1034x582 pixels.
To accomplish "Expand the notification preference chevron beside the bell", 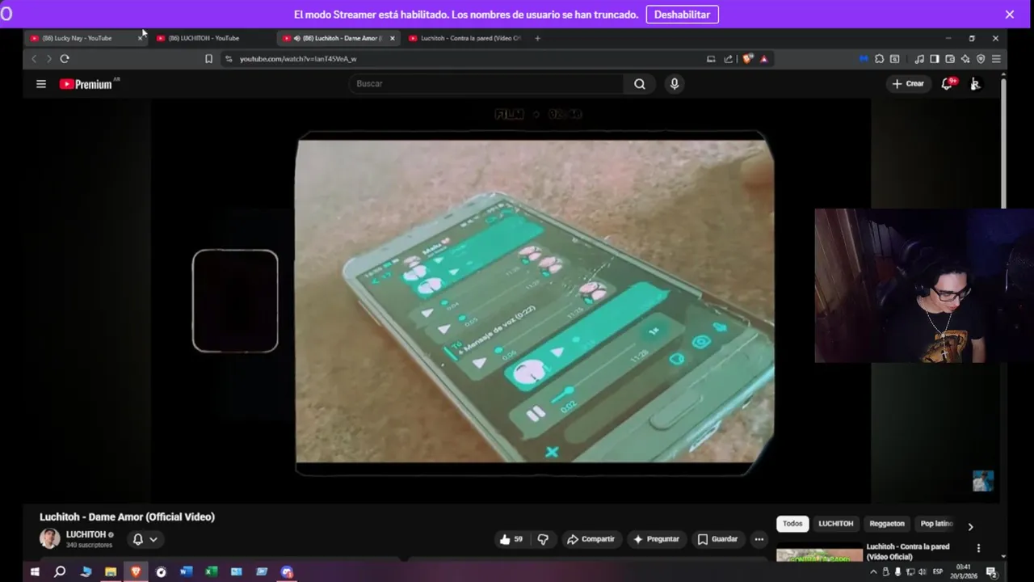I will click(x=153, y=539).
